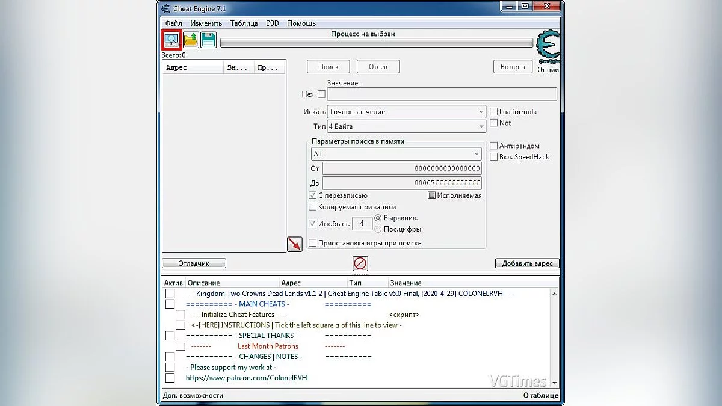Open the Таблица menu
Viewport: 722px width, 406px height.
click(244, 23)
